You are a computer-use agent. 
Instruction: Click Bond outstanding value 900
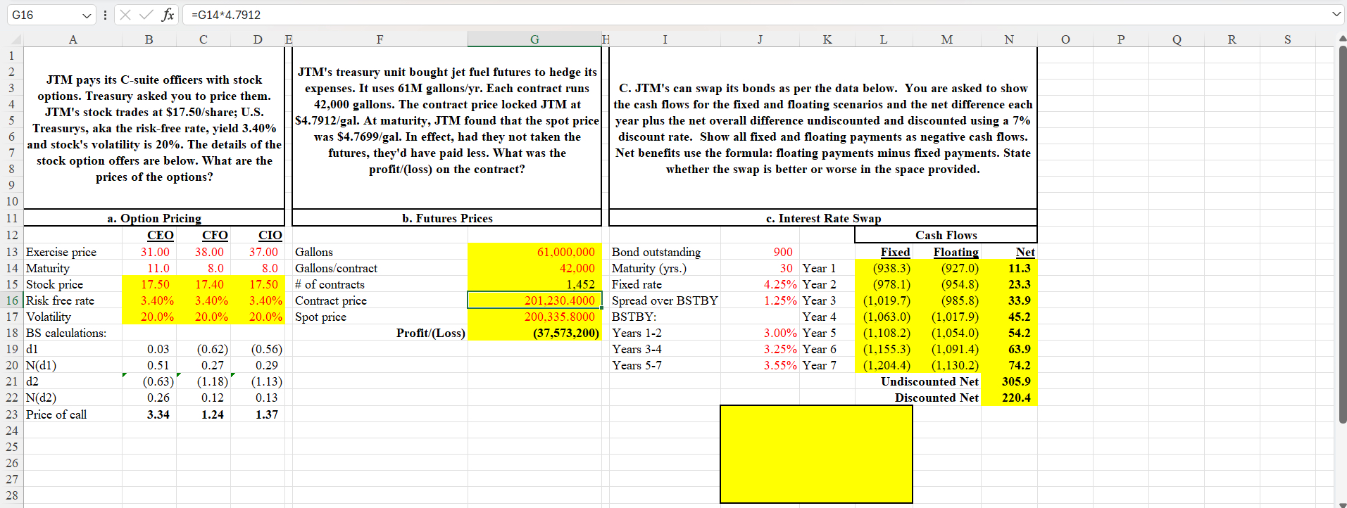pos(760,252)
